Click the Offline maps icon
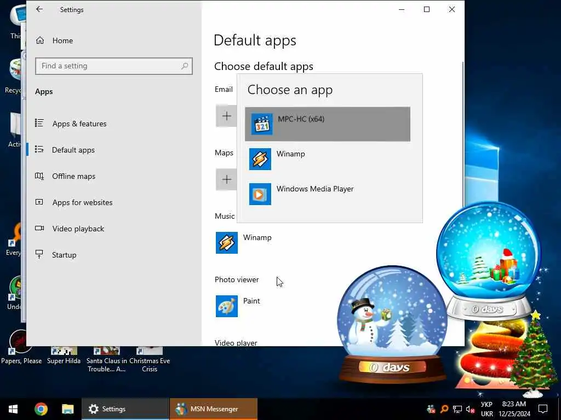561x420 pixels. point(39,176)
